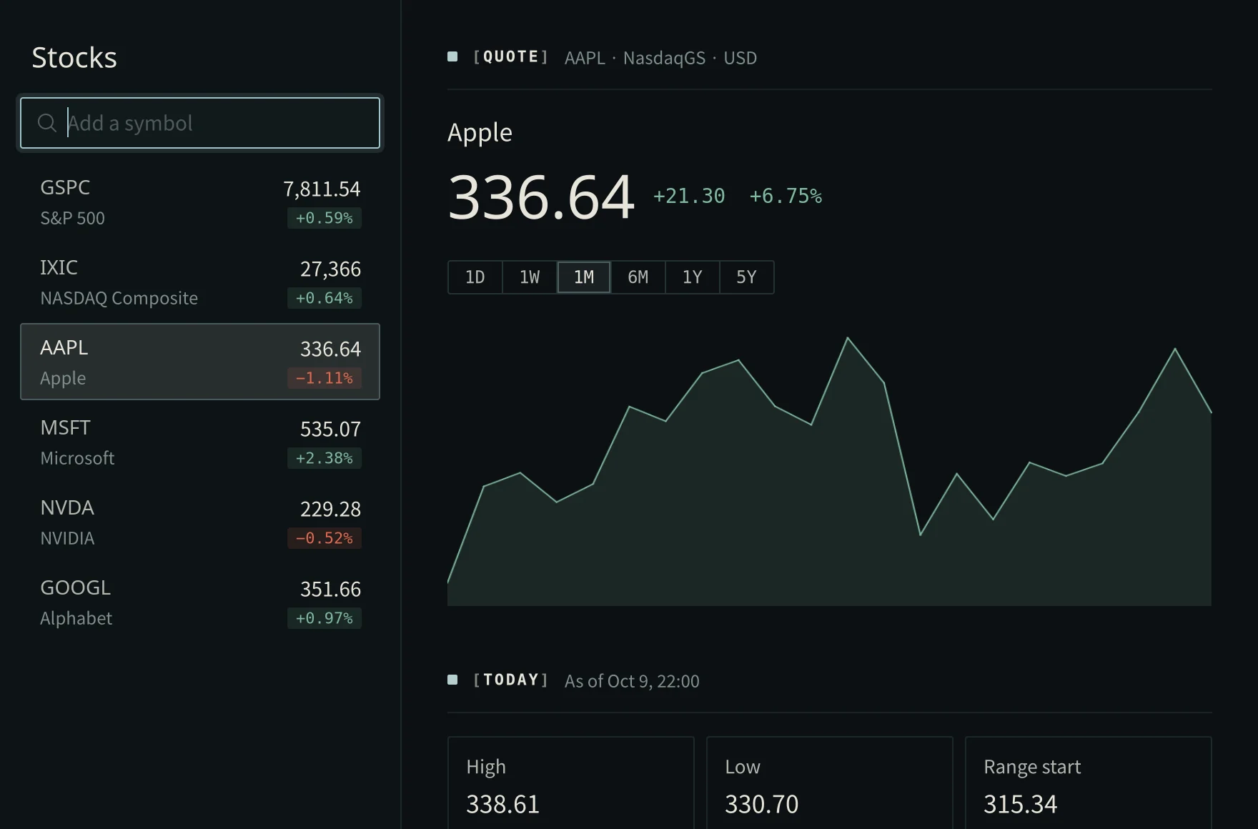Open the IXIC NASDAQ Composite row

[x=200, y=282]
